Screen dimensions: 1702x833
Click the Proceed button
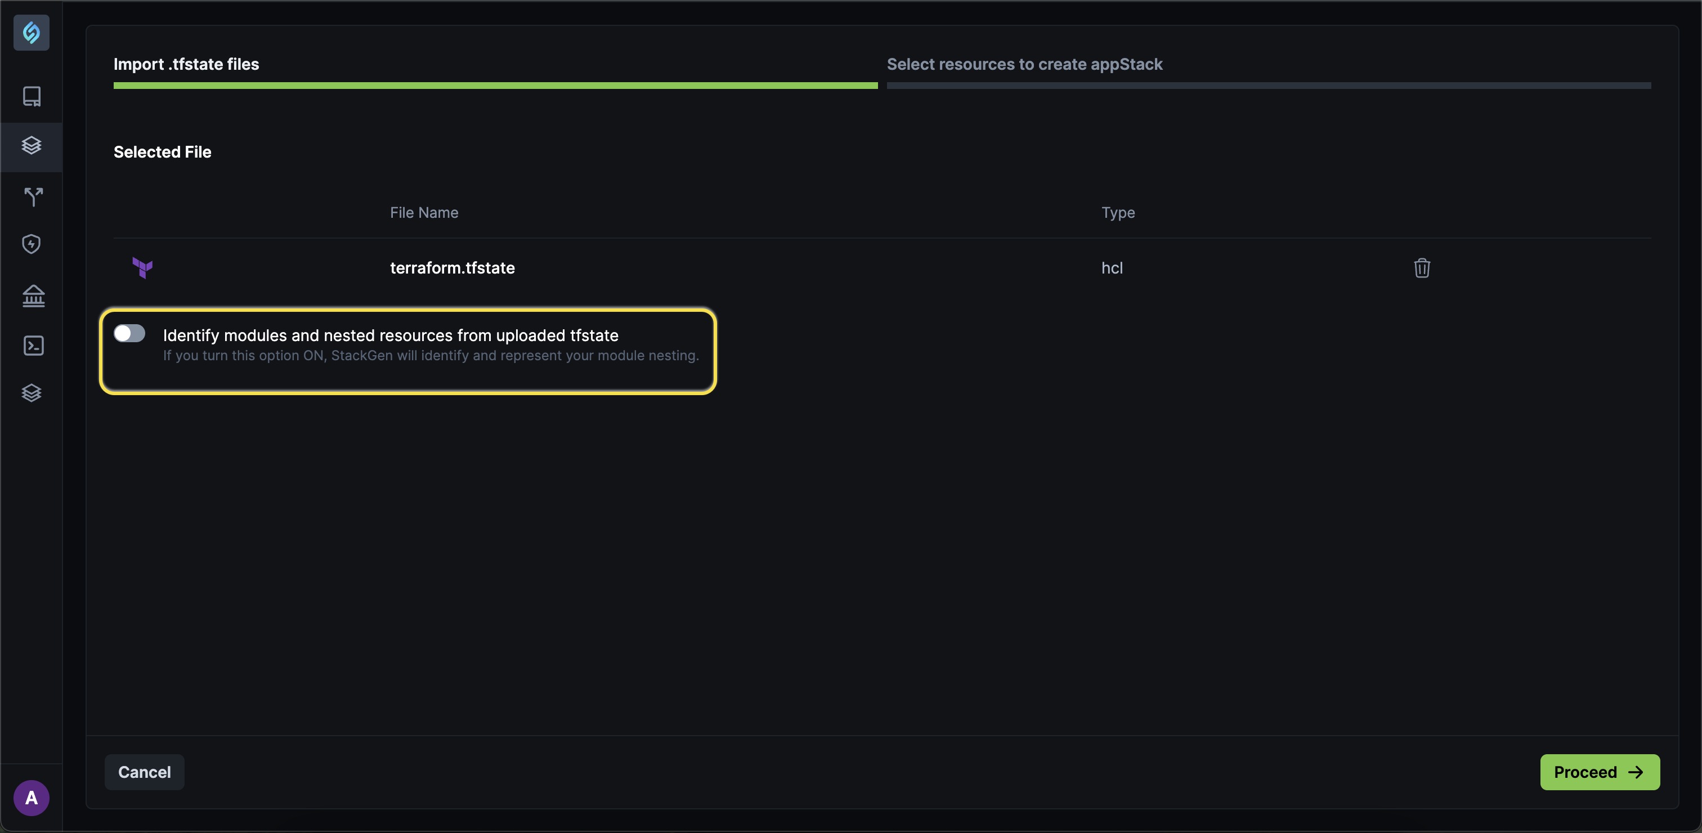coord(1600,772)
